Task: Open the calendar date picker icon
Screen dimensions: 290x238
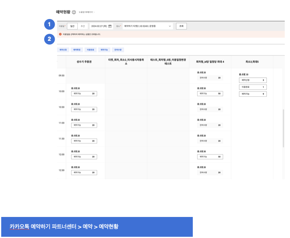Action: click(110, 26)
